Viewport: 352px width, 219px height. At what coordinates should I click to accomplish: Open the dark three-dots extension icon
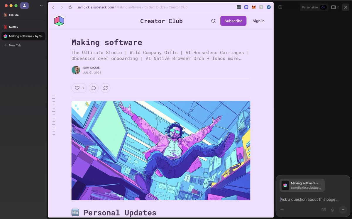click(x=239, y=7)
